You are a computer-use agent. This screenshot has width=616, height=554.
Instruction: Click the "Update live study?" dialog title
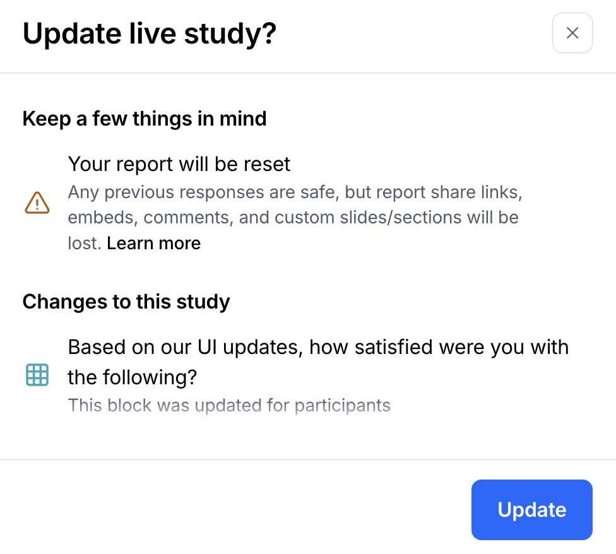[150, 34]
